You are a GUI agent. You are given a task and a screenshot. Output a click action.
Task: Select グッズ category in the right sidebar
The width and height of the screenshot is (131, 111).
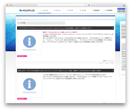[123, 26]
